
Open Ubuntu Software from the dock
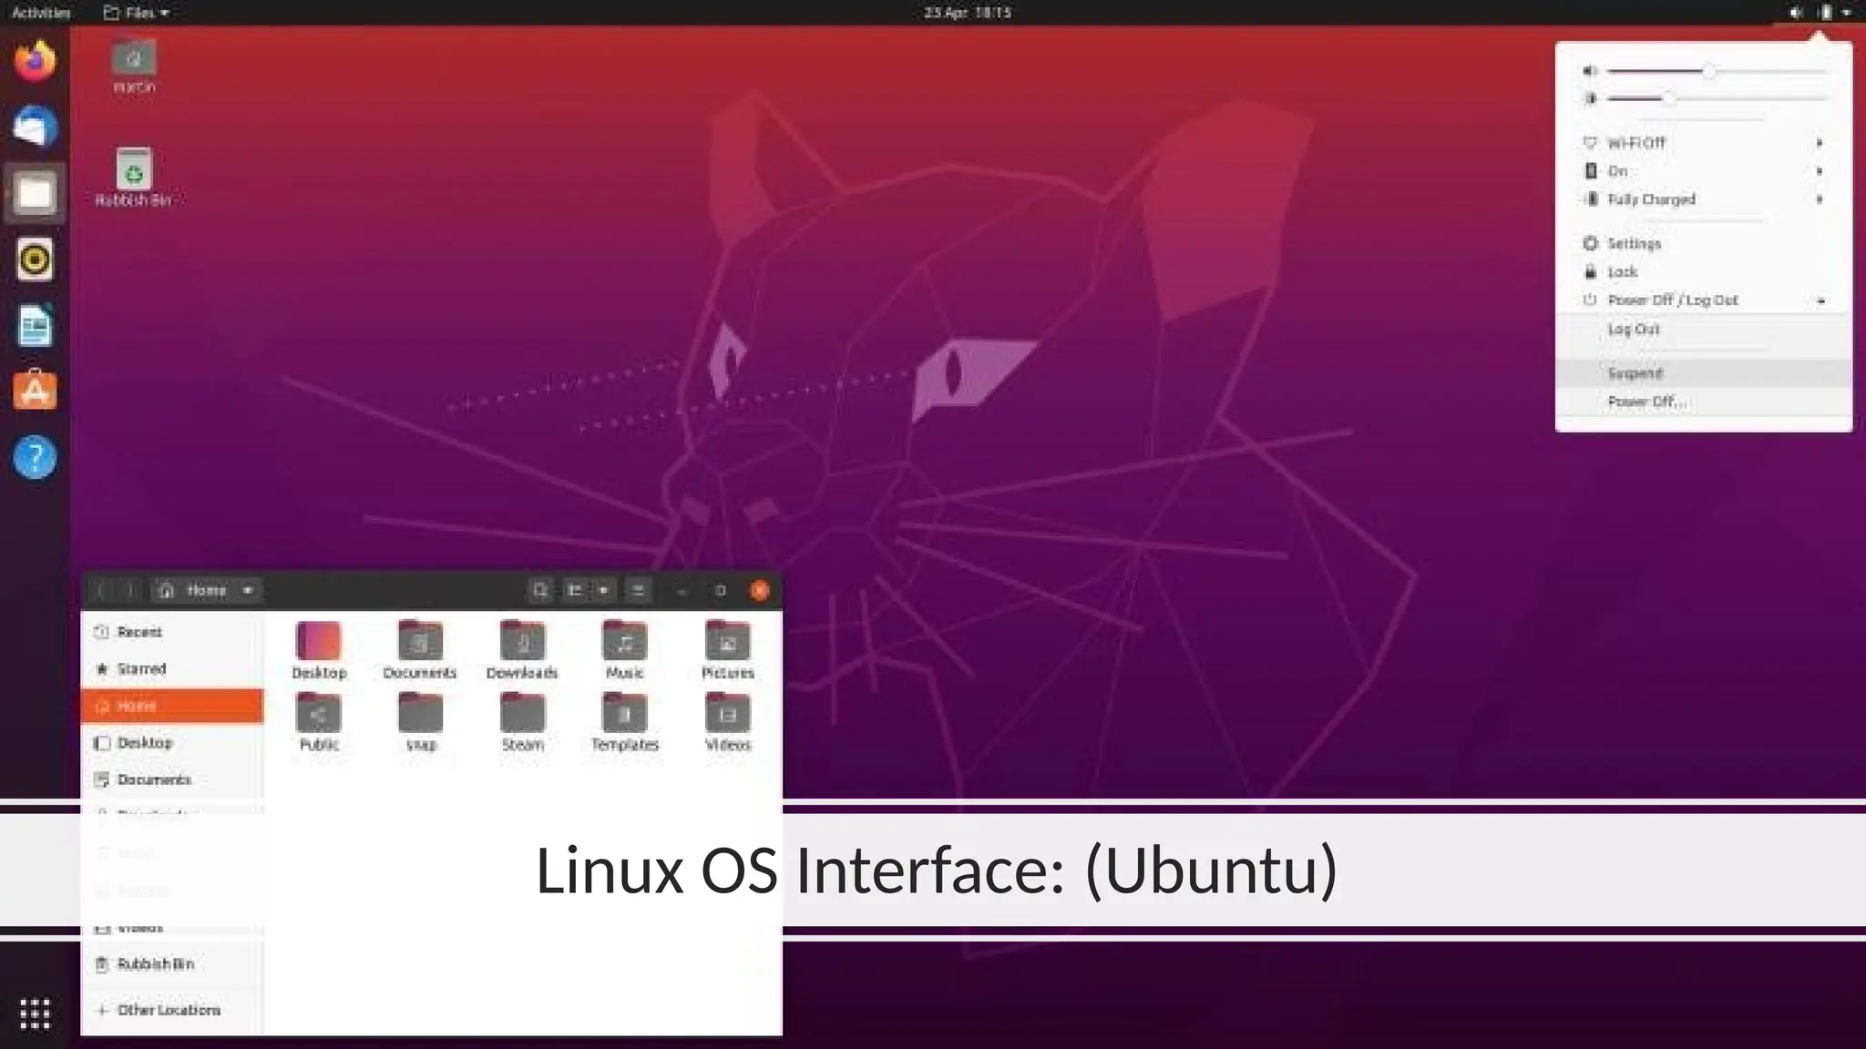click(35, 391)
